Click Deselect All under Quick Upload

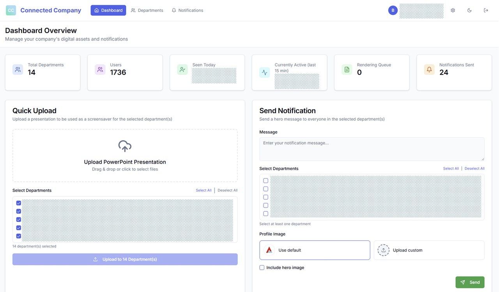point(227,190)
